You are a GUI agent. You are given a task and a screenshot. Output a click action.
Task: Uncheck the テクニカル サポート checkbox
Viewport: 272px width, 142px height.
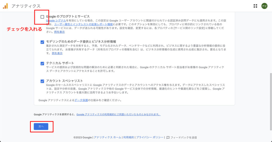42,64
